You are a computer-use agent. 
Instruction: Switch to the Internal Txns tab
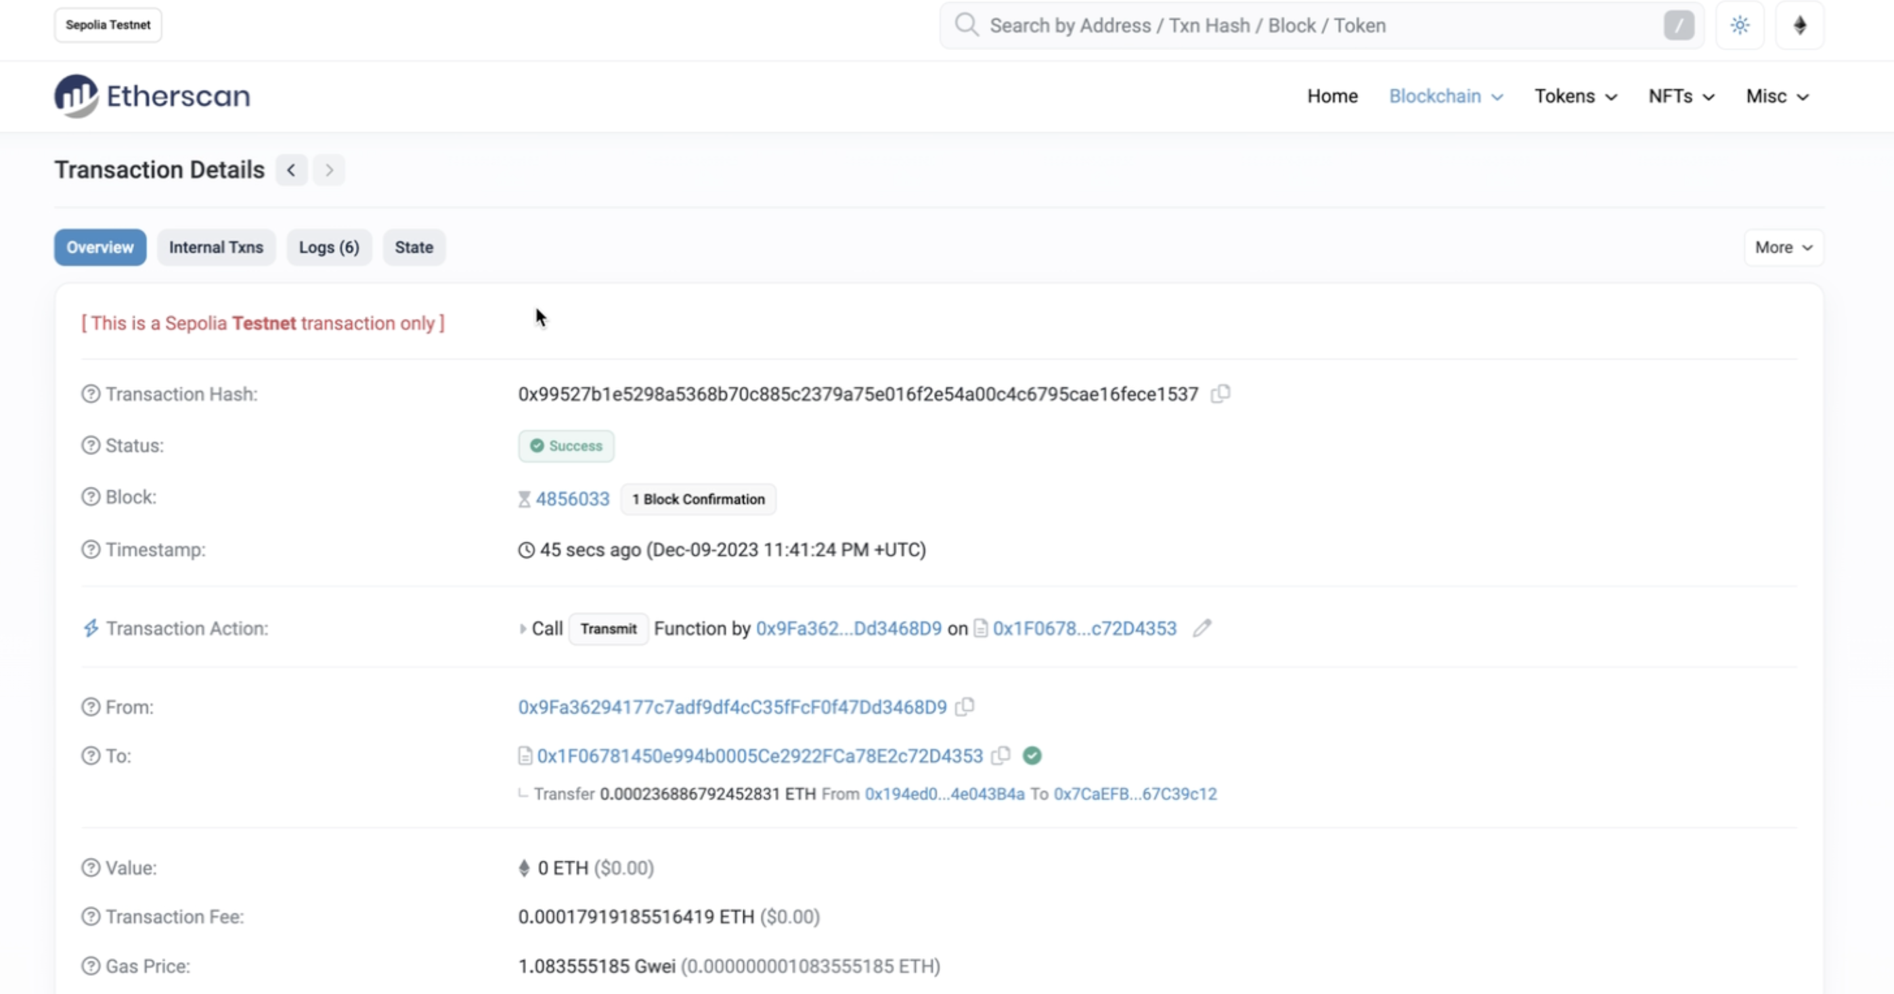pyautogui.click(x=215, y=248)
